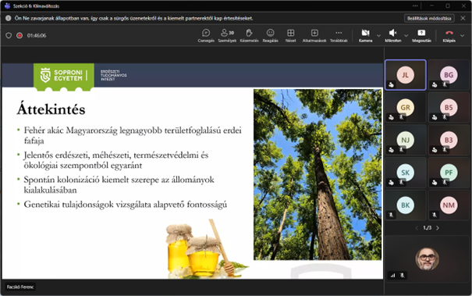Show the Személyek participants list
The image size is (472, 296).
coord(227,35)
